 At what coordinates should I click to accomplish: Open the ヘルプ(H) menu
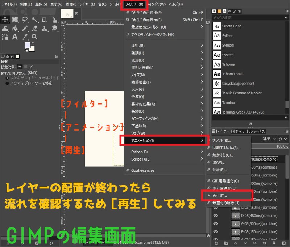176,4
